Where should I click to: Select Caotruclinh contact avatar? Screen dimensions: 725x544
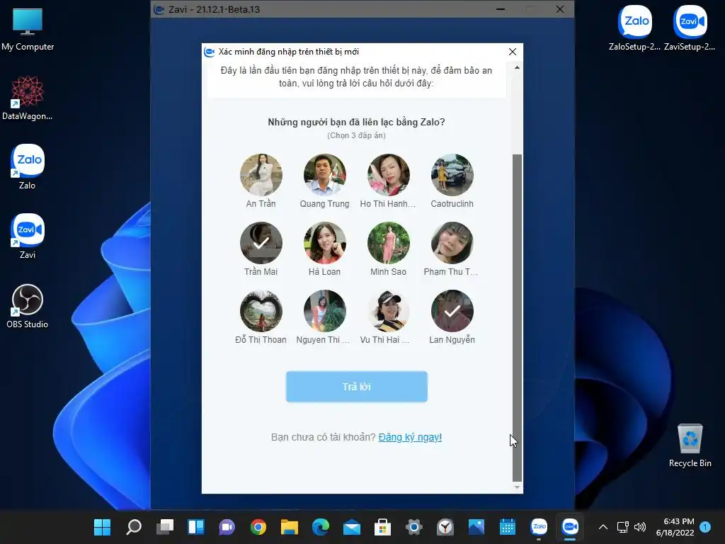pos(452,175)
